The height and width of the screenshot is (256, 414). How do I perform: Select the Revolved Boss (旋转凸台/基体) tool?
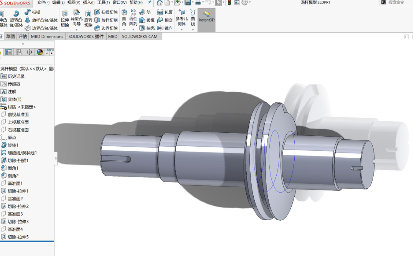pyautogui.click(x=16, y=19)
